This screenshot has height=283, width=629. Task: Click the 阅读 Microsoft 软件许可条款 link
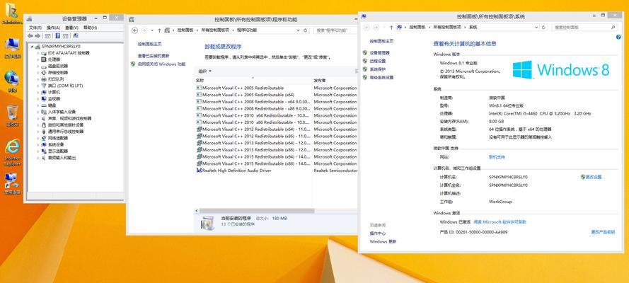pos(500,221)
